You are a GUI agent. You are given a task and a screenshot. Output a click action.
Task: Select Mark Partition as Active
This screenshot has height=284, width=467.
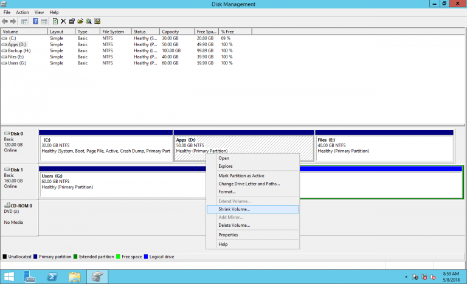click(x=252, y=176)
